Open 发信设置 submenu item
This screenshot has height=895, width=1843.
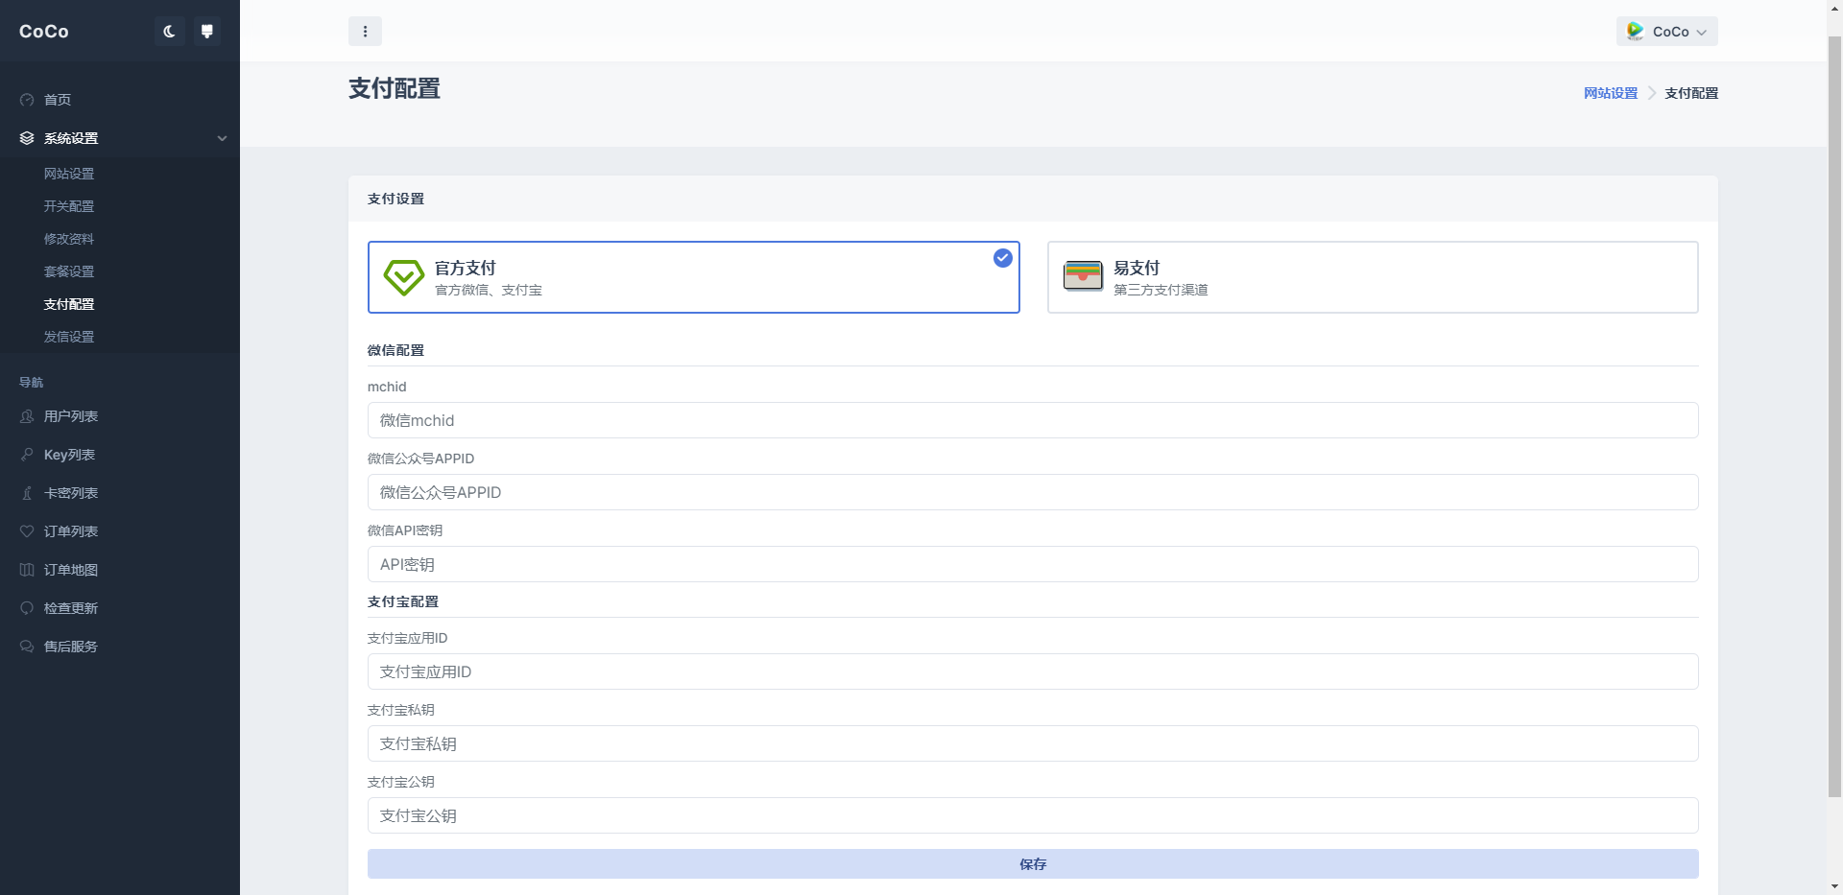tap(69, 337)
